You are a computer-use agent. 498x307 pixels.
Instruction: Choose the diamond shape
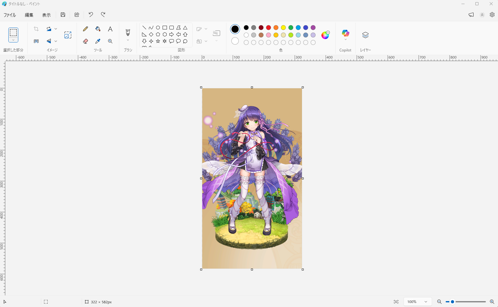[x=151, y=34]
